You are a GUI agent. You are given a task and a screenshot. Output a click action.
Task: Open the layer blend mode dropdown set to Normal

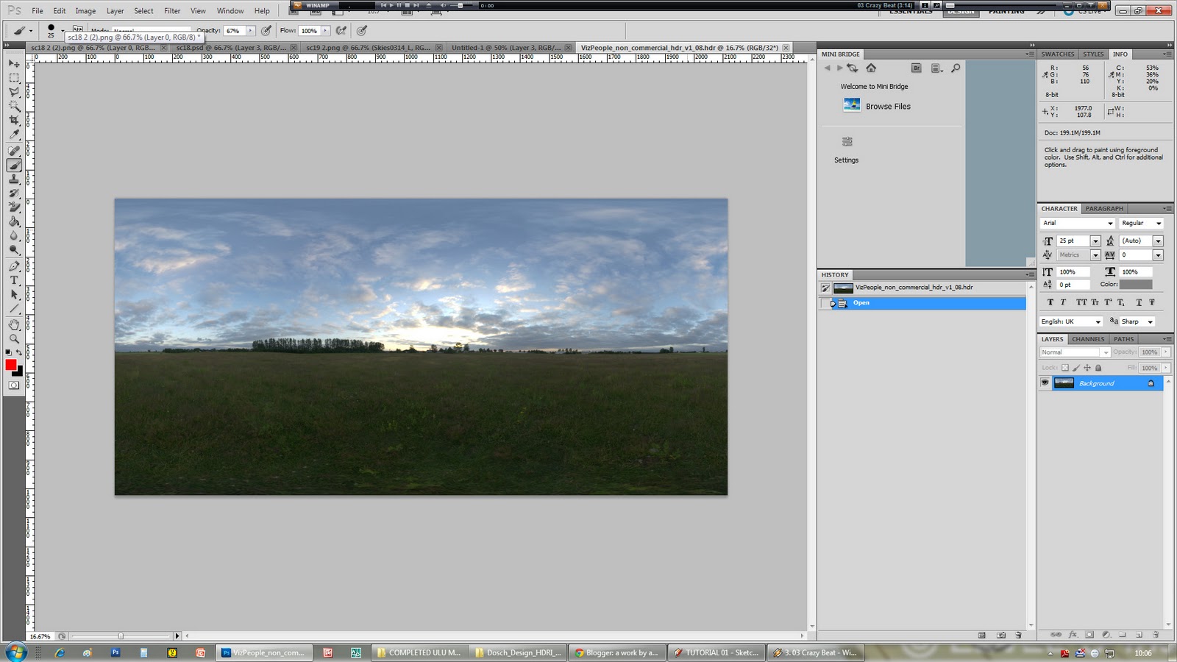[1074, 352]
